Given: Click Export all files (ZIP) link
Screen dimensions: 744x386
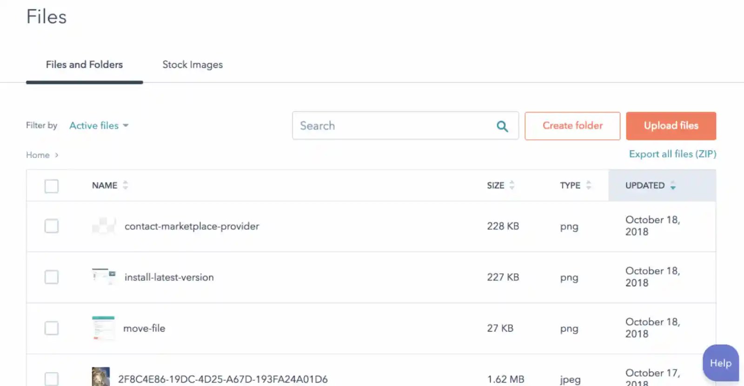Looking at the screenshot, I should [672, 154].
